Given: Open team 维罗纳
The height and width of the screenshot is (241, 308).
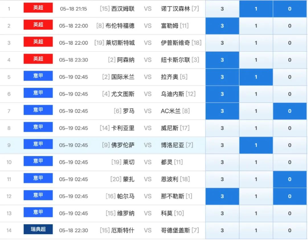Looking at the screenshot, I should 126,213.
